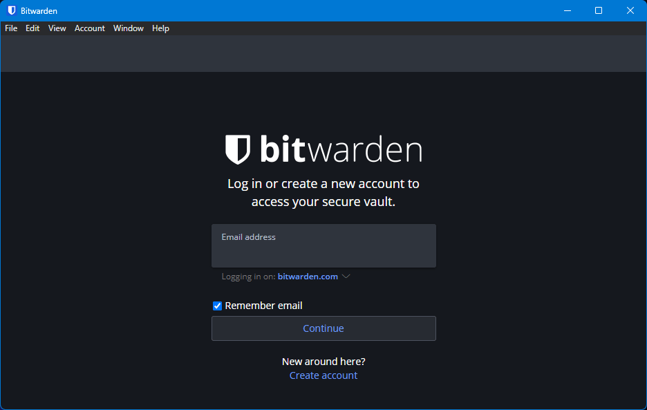
Task: Click the 'New around here?' text
Action: tap(323, 361)
